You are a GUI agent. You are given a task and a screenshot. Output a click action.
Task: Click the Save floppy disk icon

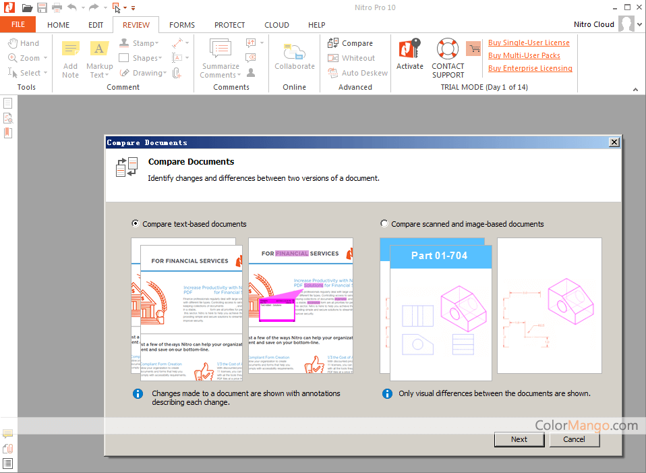42,7
